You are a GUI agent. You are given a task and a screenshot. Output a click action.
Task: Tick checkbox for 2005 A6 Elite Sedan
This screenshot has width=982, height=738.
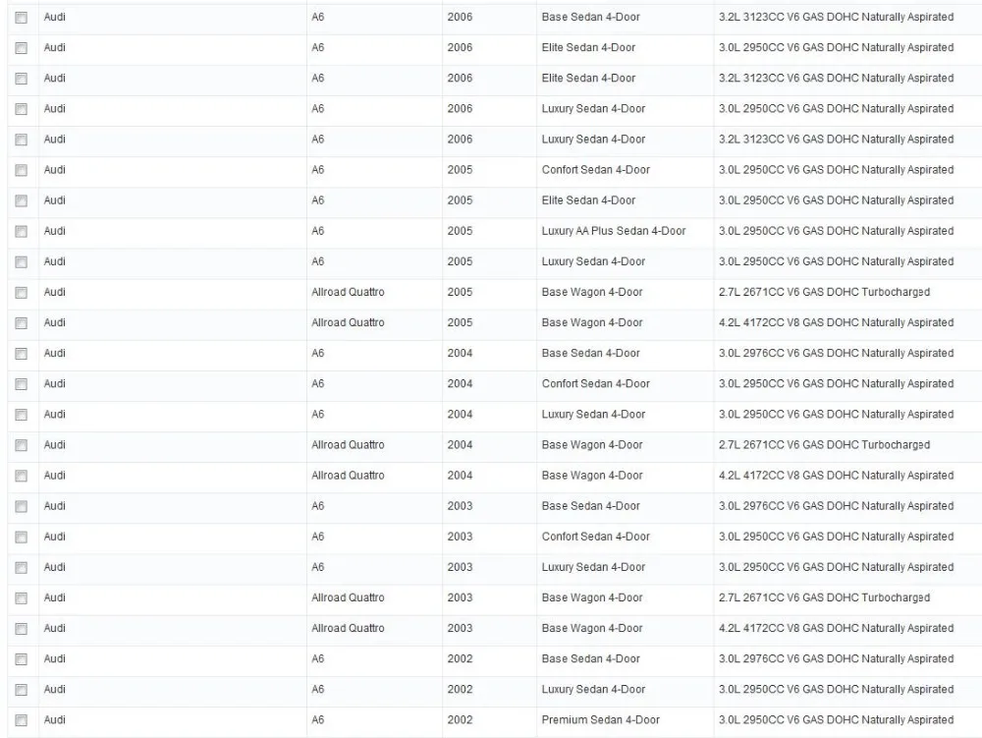pos(22,201)
